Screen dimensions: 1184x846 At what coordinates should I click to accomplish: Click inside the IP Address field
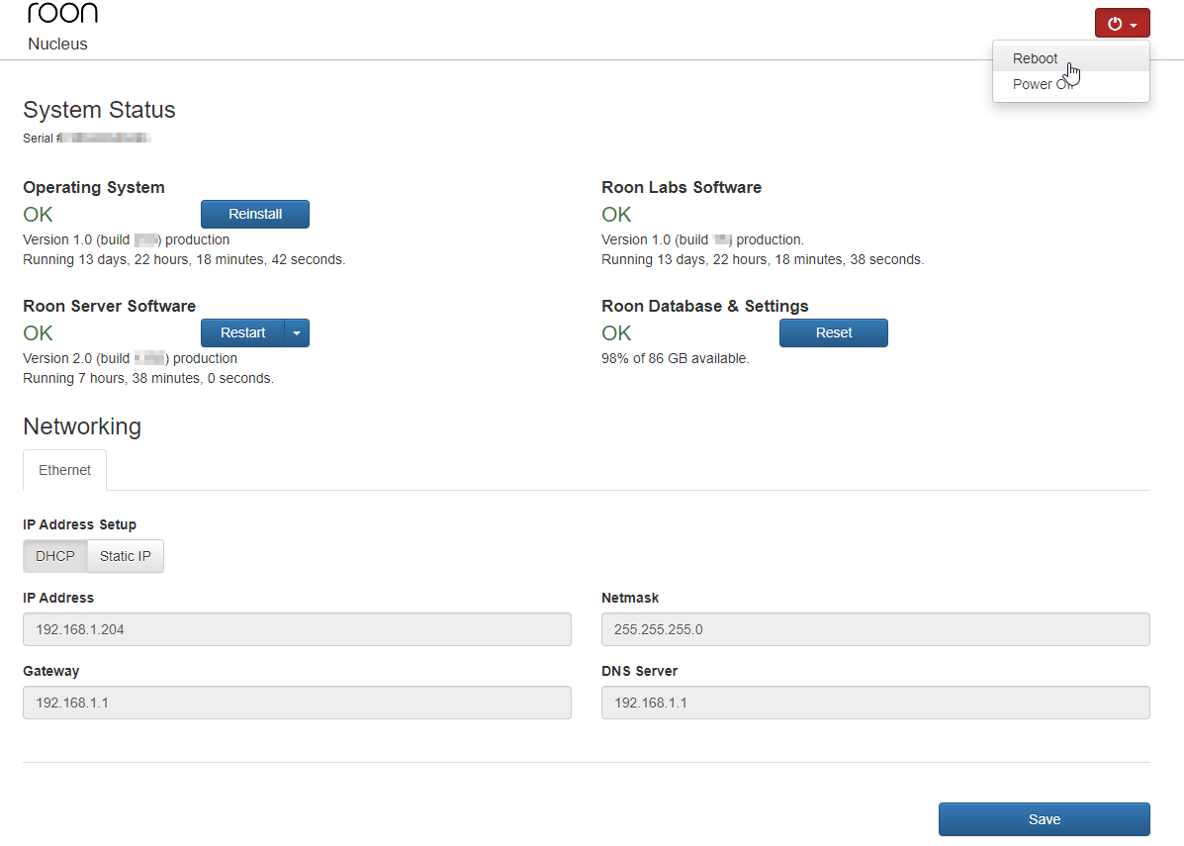pos(297,629)
